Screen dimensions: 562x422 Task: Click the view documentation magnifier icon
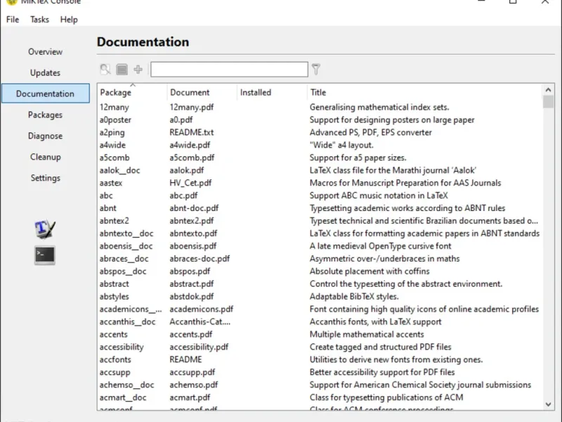pyautogui.click(x=105, y=69)
